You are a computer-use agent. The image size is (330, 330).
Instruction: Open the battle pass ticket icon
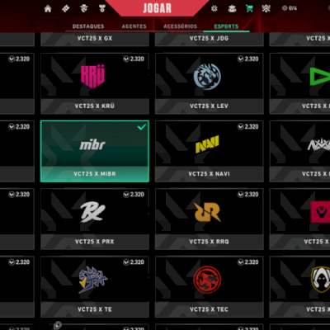66,8
